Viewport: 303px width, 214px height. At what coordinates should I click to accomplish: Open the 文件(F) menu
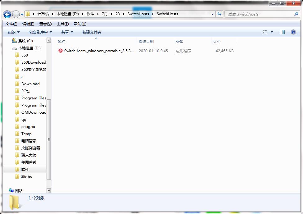pyautogui.click(x=11, y=24)
